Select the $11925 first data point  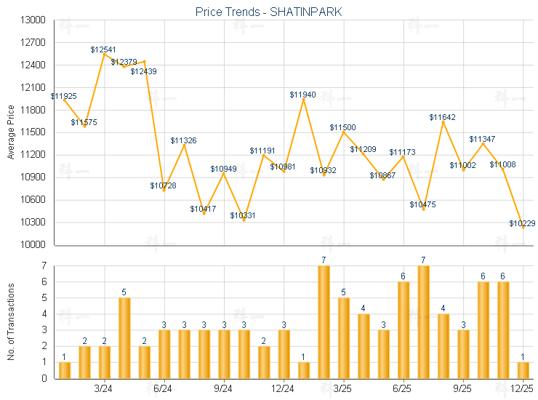click(x=65, y=100)
